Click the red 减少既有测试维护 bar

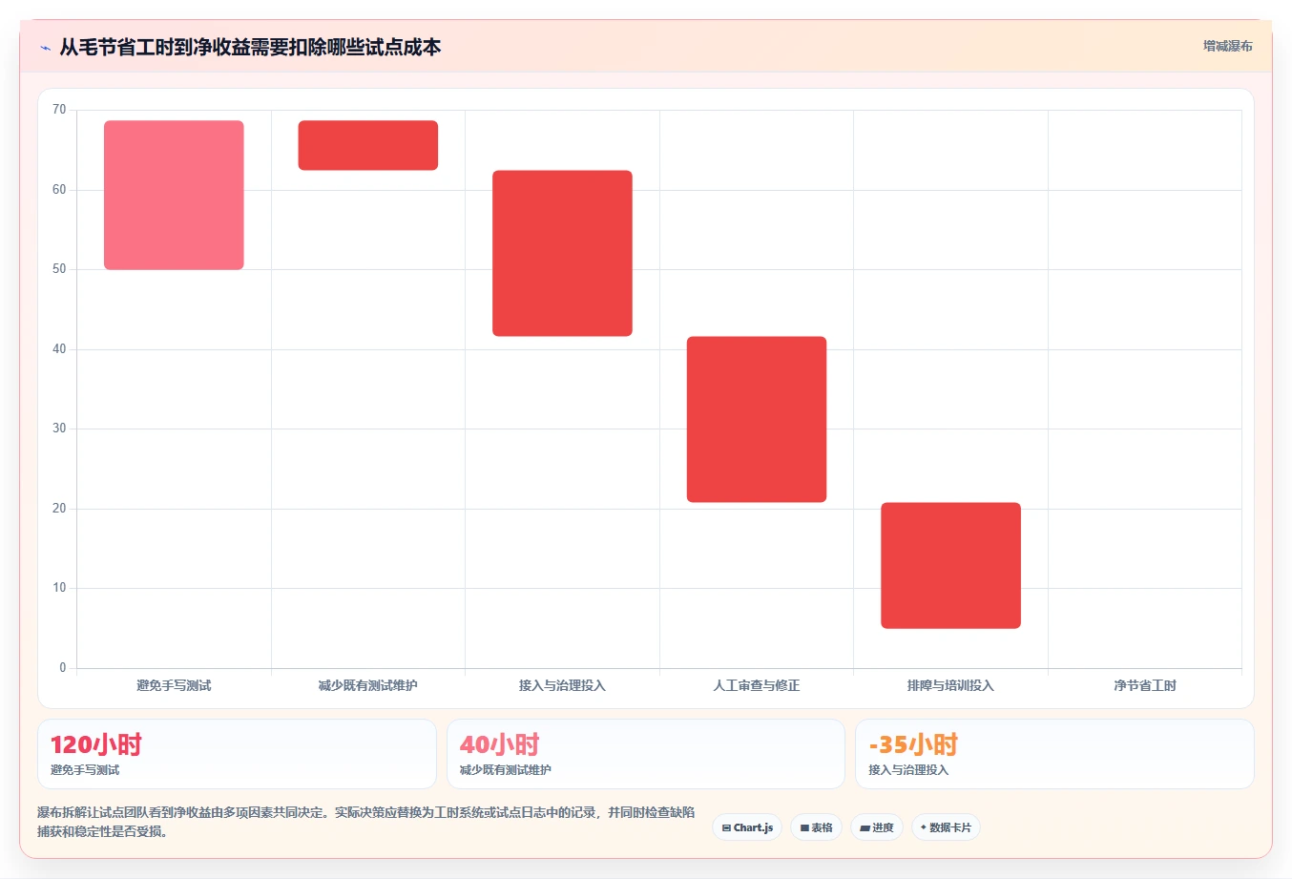tap(368, 145)
